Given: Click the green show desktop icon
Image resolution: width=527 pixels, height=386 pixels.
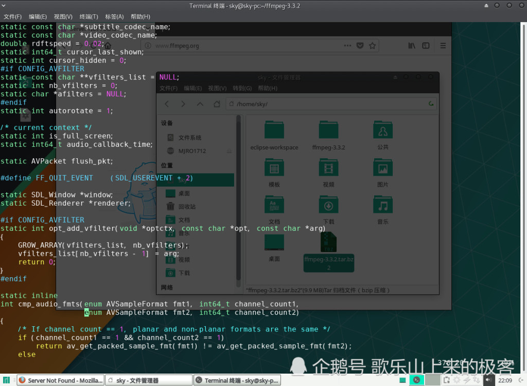Looking at the screenshot, I should click(402, 380).
